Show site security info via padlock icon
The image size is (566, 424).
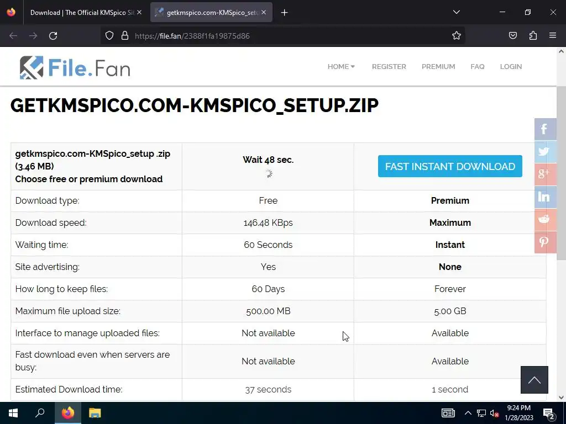tap(125, 36)
